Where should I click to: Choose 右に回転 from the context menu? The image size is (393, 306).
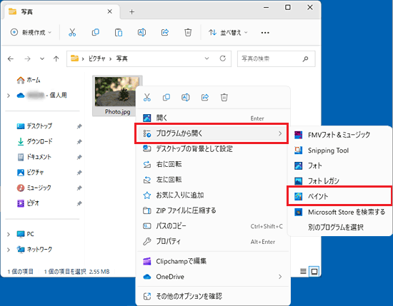(213, 164)
